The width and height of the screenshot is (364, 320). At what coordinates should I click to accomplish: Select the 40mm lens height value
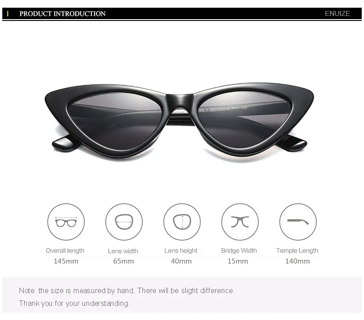pos(181,261)
